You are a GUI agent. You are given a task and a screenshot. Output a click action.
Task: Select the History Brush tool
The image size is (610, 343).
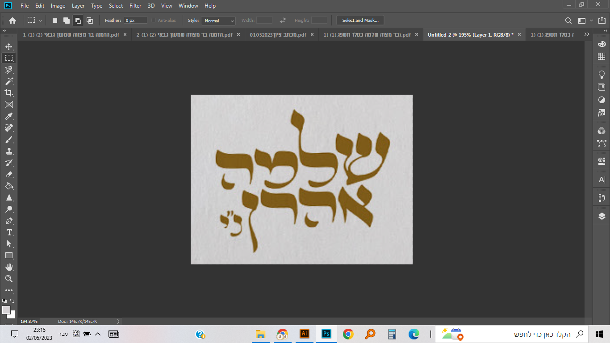(9, 163)
